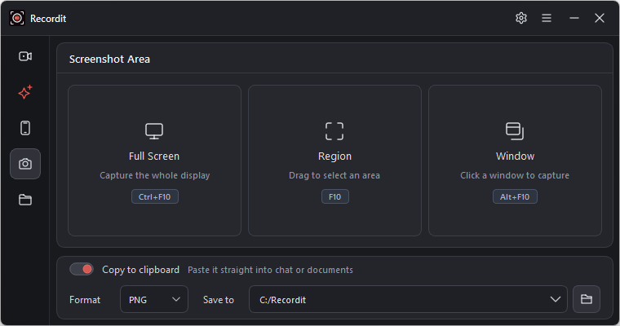Click the F10 shortcut badge
620x326 pixels.
click(335, 196)
